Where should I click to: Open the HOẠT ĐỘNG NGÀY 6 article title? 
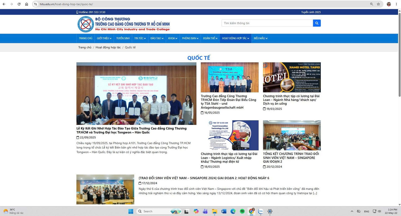[x=204, y=178]
